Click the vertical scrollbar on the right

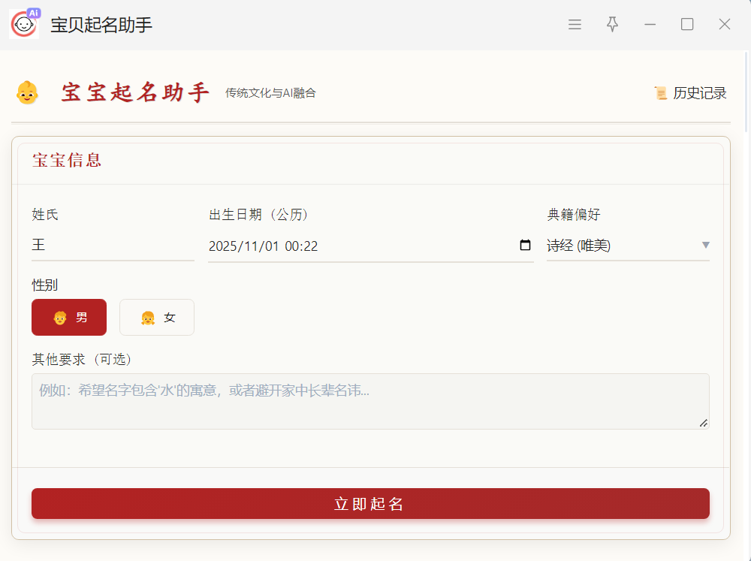[746, 90]
